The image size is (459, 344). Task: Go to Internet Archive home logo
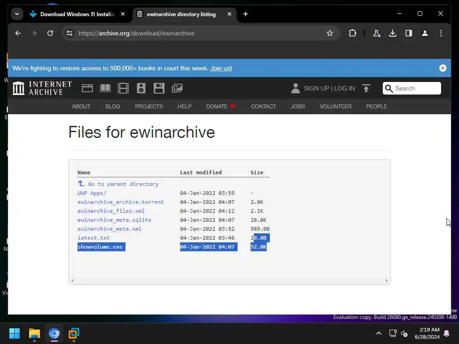tap(42, 88)
